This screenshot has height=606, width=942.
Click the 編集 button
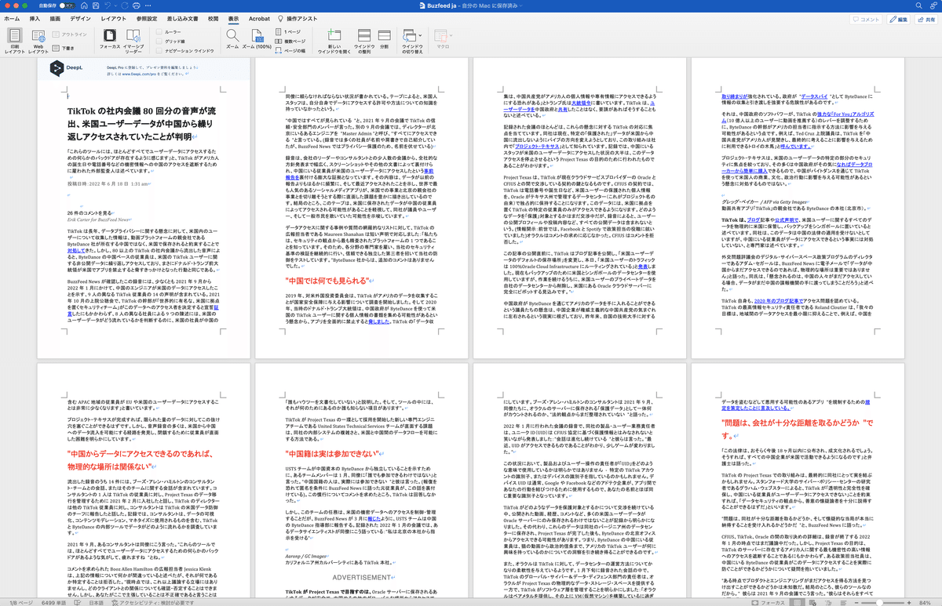898,19
